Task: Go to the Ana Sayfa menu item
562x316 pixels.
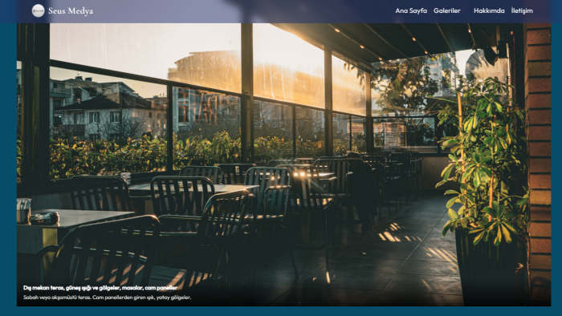Action: (x=411, y=10)
